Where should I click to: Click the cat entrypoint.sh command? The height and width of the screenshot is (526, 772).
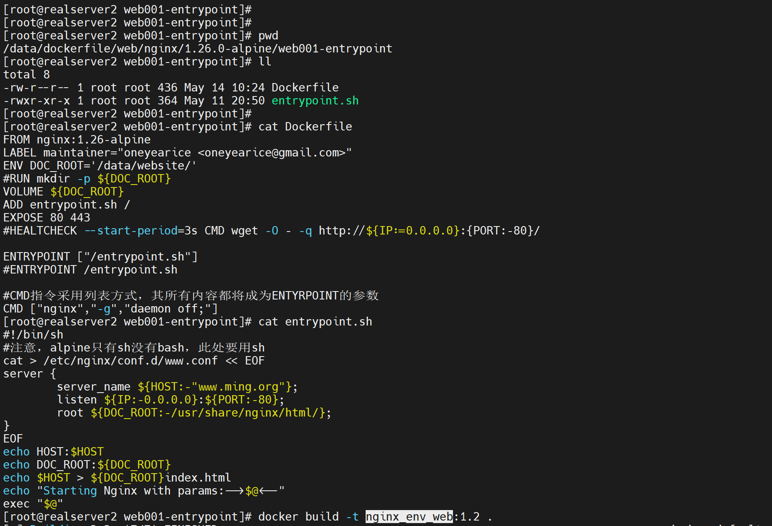pos(314,321)
